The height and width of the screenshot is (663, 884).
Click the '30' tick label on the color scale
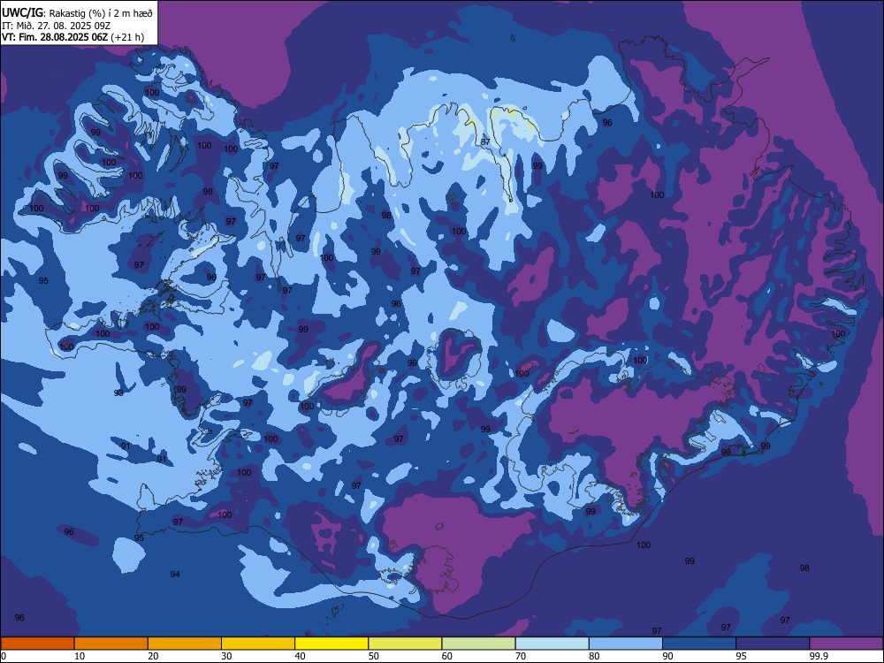coord(226,656)
